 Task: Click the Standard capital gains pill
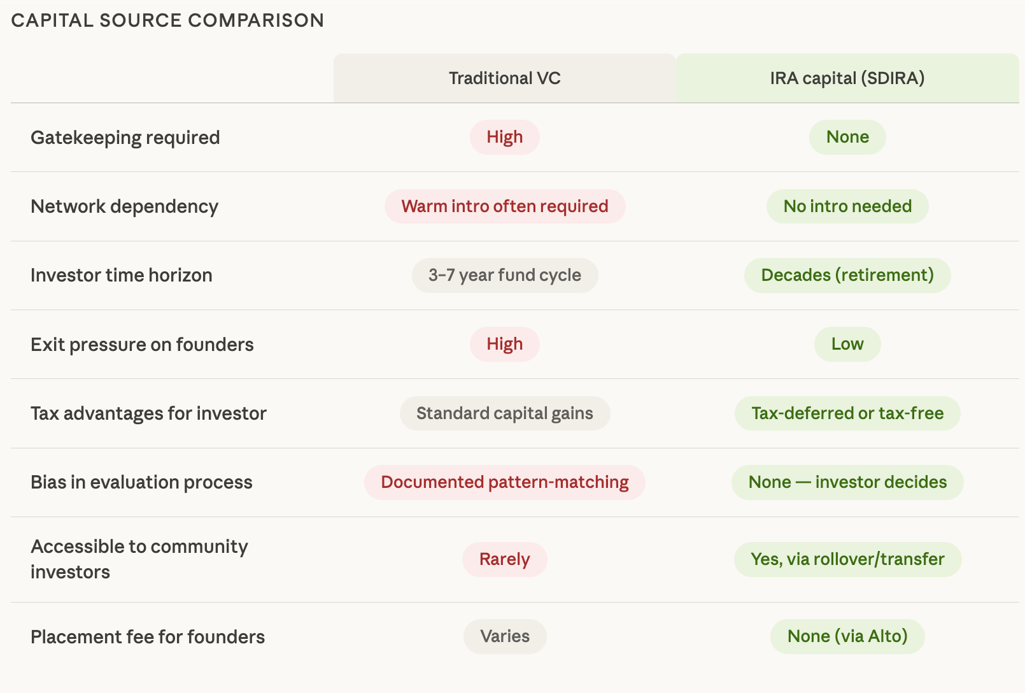click(x=504, y=413)
